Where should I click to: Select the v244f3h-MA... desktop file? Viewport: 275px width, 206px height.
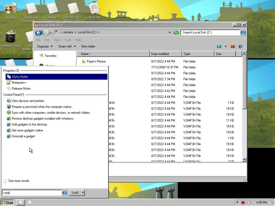coord(94,11)
